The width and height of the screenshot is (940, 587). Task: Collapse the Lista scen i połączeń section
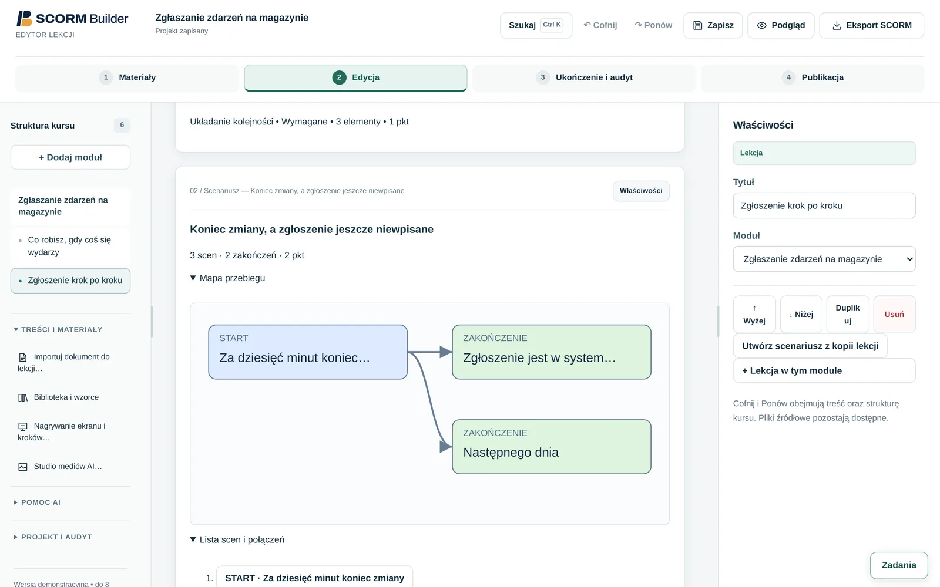(237, 539)
